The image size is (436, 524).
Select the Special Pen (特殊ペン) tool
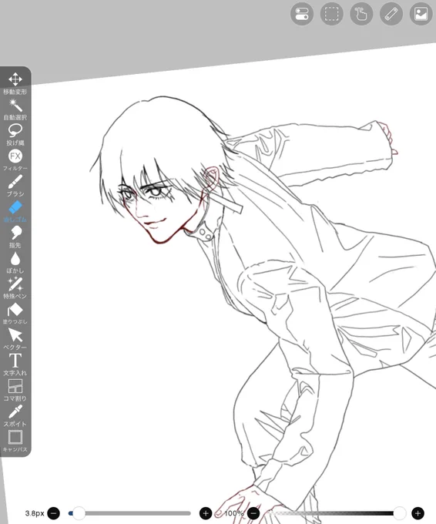pyautogui.click(x=15, y=287)
